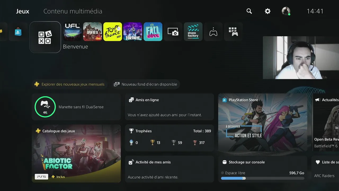Click the Activité de mes amis icon
The width and height of the screenshot is (339, 191).
131,162
